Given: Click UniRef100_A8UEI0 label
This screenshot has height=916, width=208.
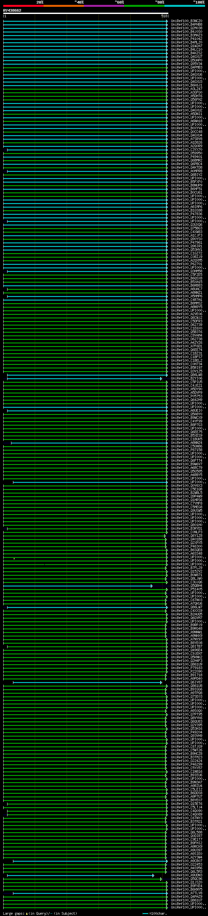Looking at the screenshot, I should coord(187,410).
